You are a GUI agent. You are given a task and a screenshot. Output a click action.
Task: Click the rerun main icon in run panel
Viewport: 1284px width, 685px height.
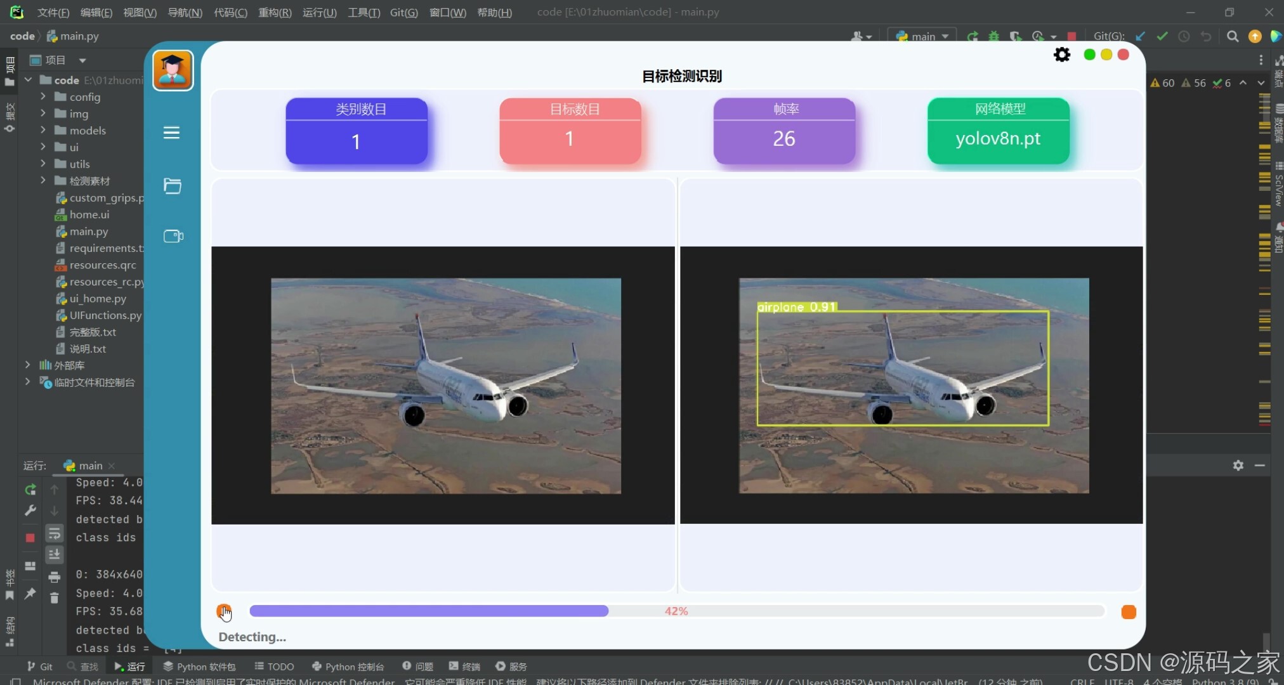tap(30, 490)
